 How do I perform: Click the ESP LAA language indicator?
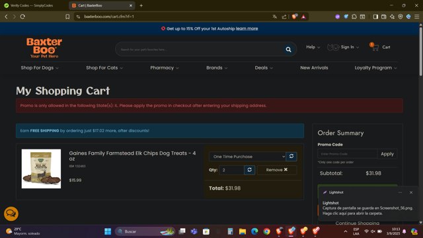356,231
